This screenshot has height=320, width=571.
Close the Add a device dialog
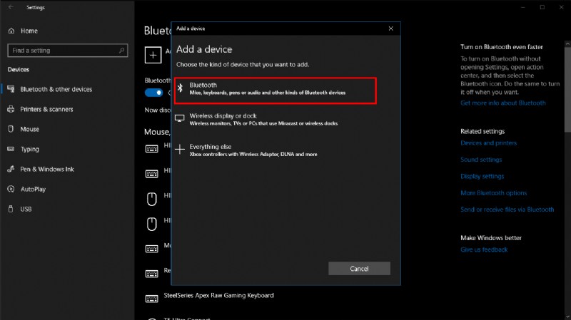[x=390, y=29]
